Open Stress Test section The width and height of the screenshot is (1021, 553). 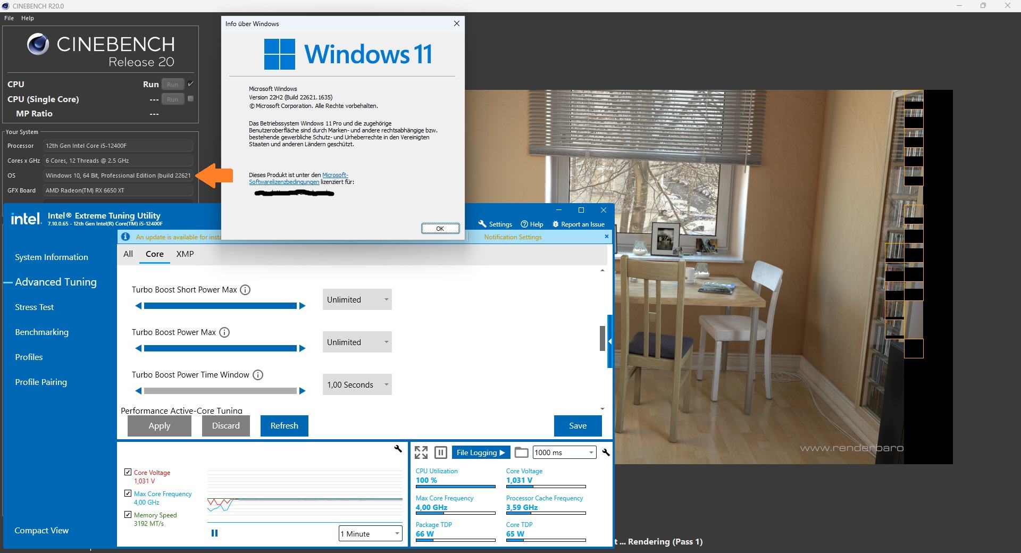point(35,307)
